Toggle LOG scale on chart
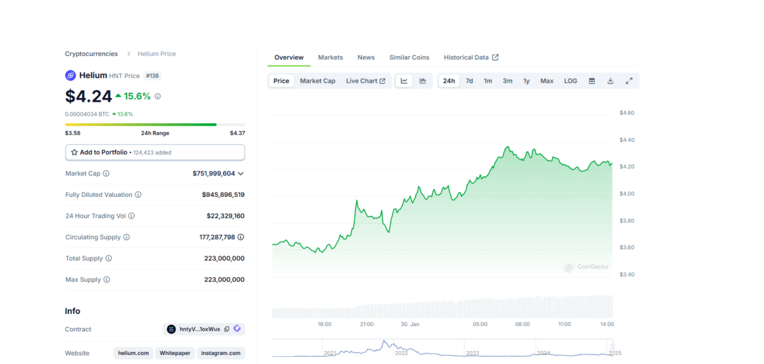Image resolution: width=764 pixels, height=364 pixels. point(571,81)
